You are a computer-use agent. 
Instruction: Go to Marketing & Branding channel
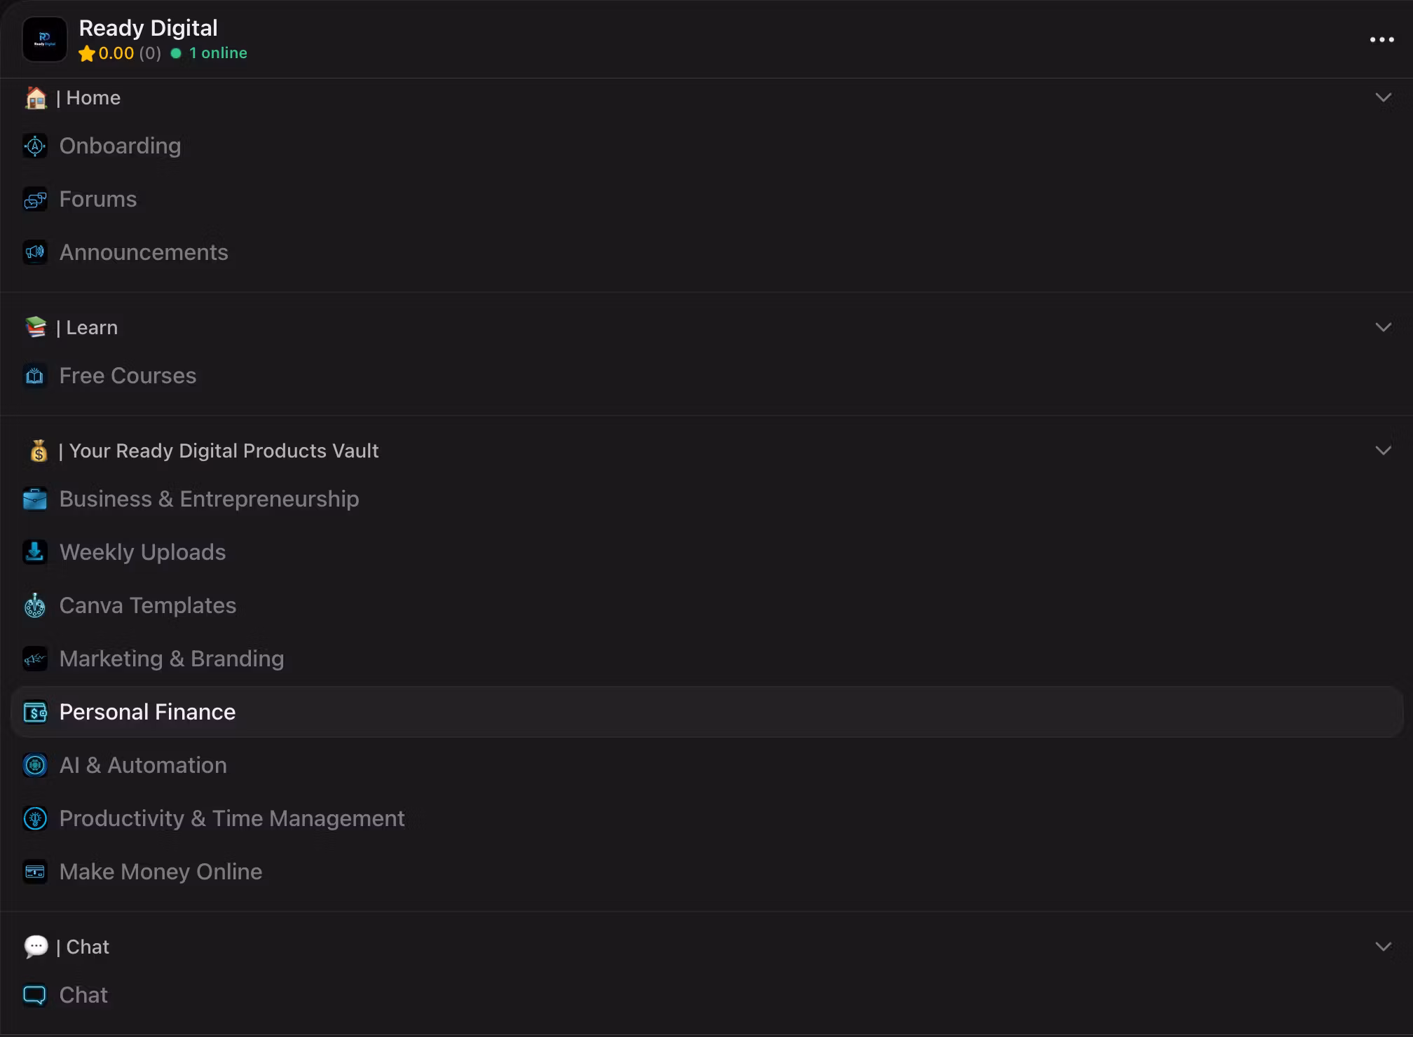(x=172, y=659)
